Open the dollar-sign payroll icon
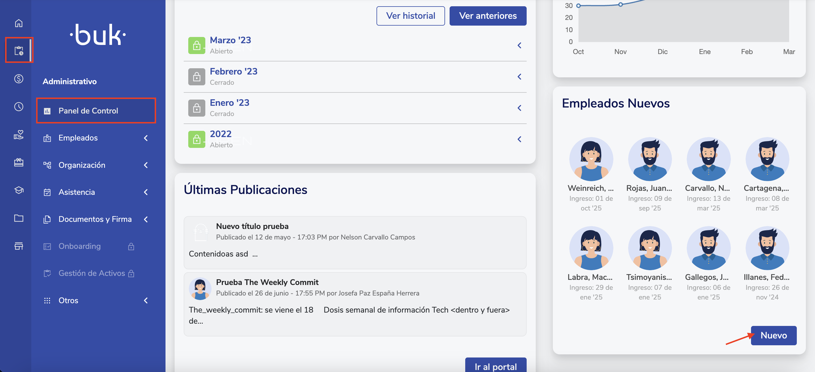815x372 pixels. pyautogui.click(x=19, y=78)
